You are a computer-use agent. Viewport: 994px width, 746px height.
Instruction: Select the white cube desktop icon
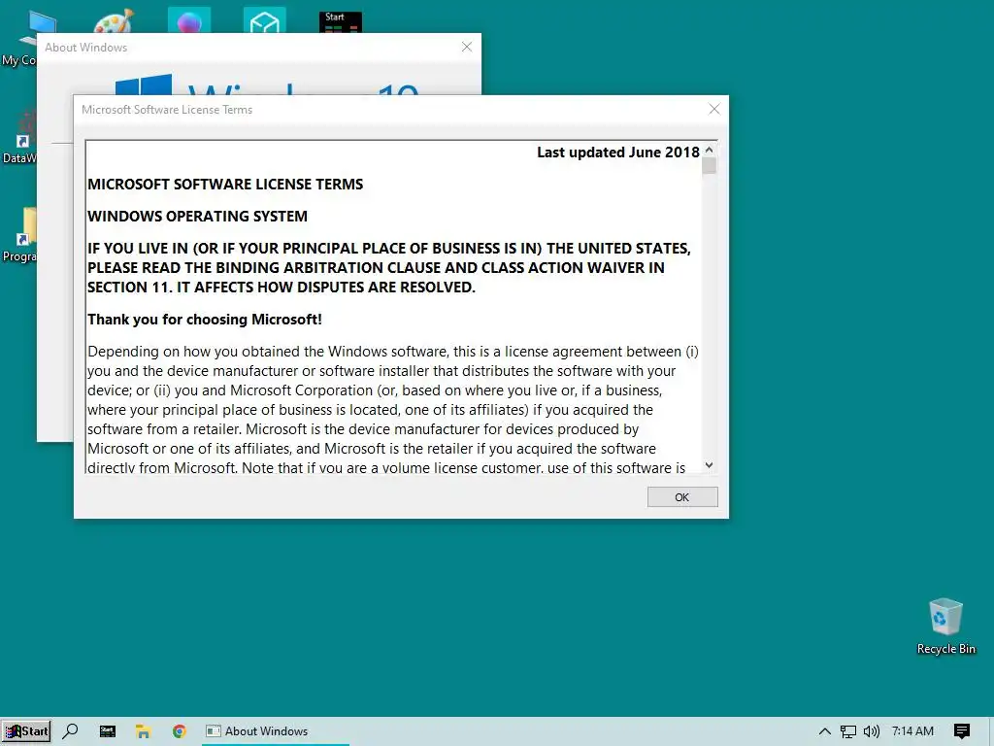click(x=264, y=20)
